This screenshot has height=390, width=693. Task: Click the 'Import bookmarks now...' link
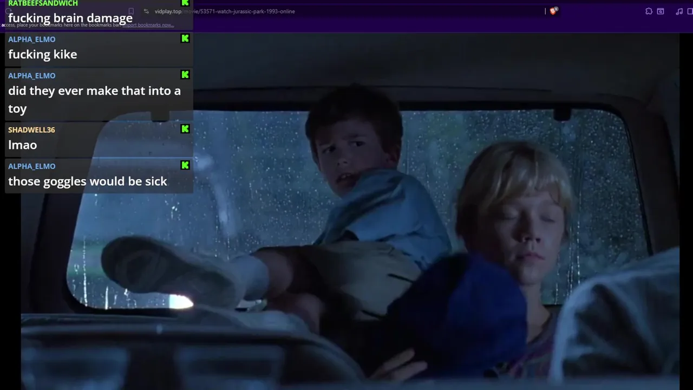(x=148, y=25)
